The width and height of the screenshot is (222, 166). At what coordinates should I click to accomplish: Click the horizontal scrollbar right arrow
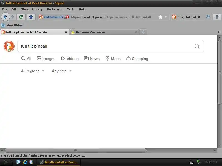pyautogui.click(x=215, y=150)
